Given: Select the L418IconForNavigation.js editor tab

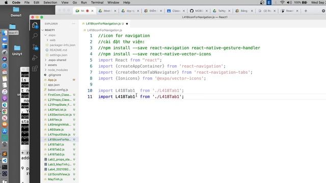Looking at the screenshot, I should point(104,24).
